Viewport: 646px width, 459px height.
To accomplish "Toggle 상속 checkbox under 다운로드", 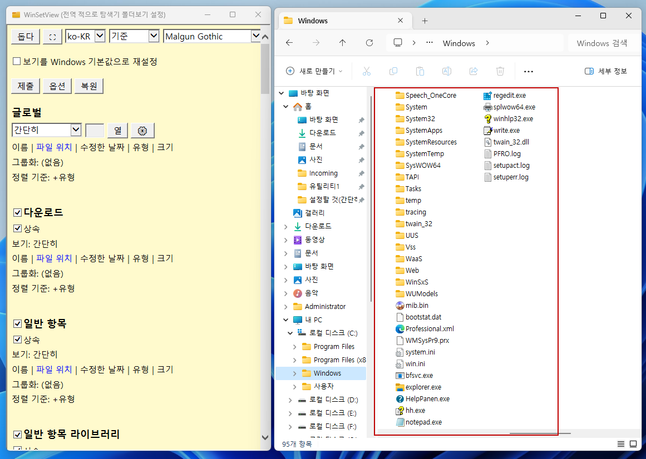I will coord(17,228).
